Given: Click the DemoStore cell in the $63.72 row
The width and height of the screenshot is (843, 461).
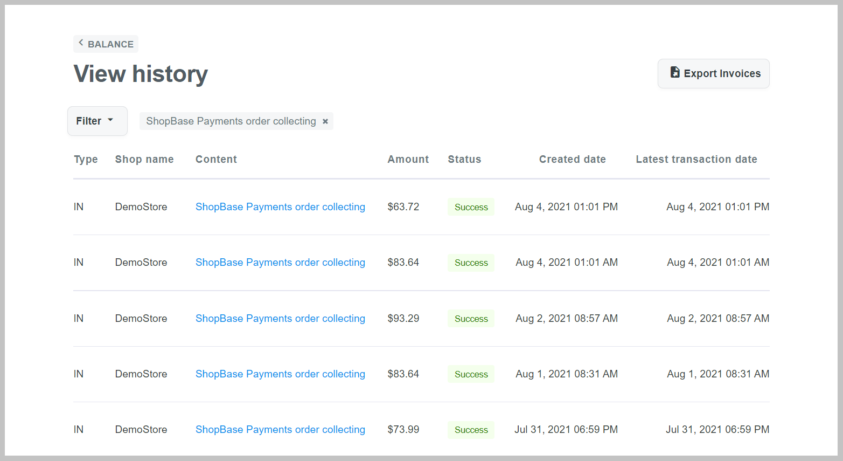Looking at the screenshot, I should click(x=141, y=207).
